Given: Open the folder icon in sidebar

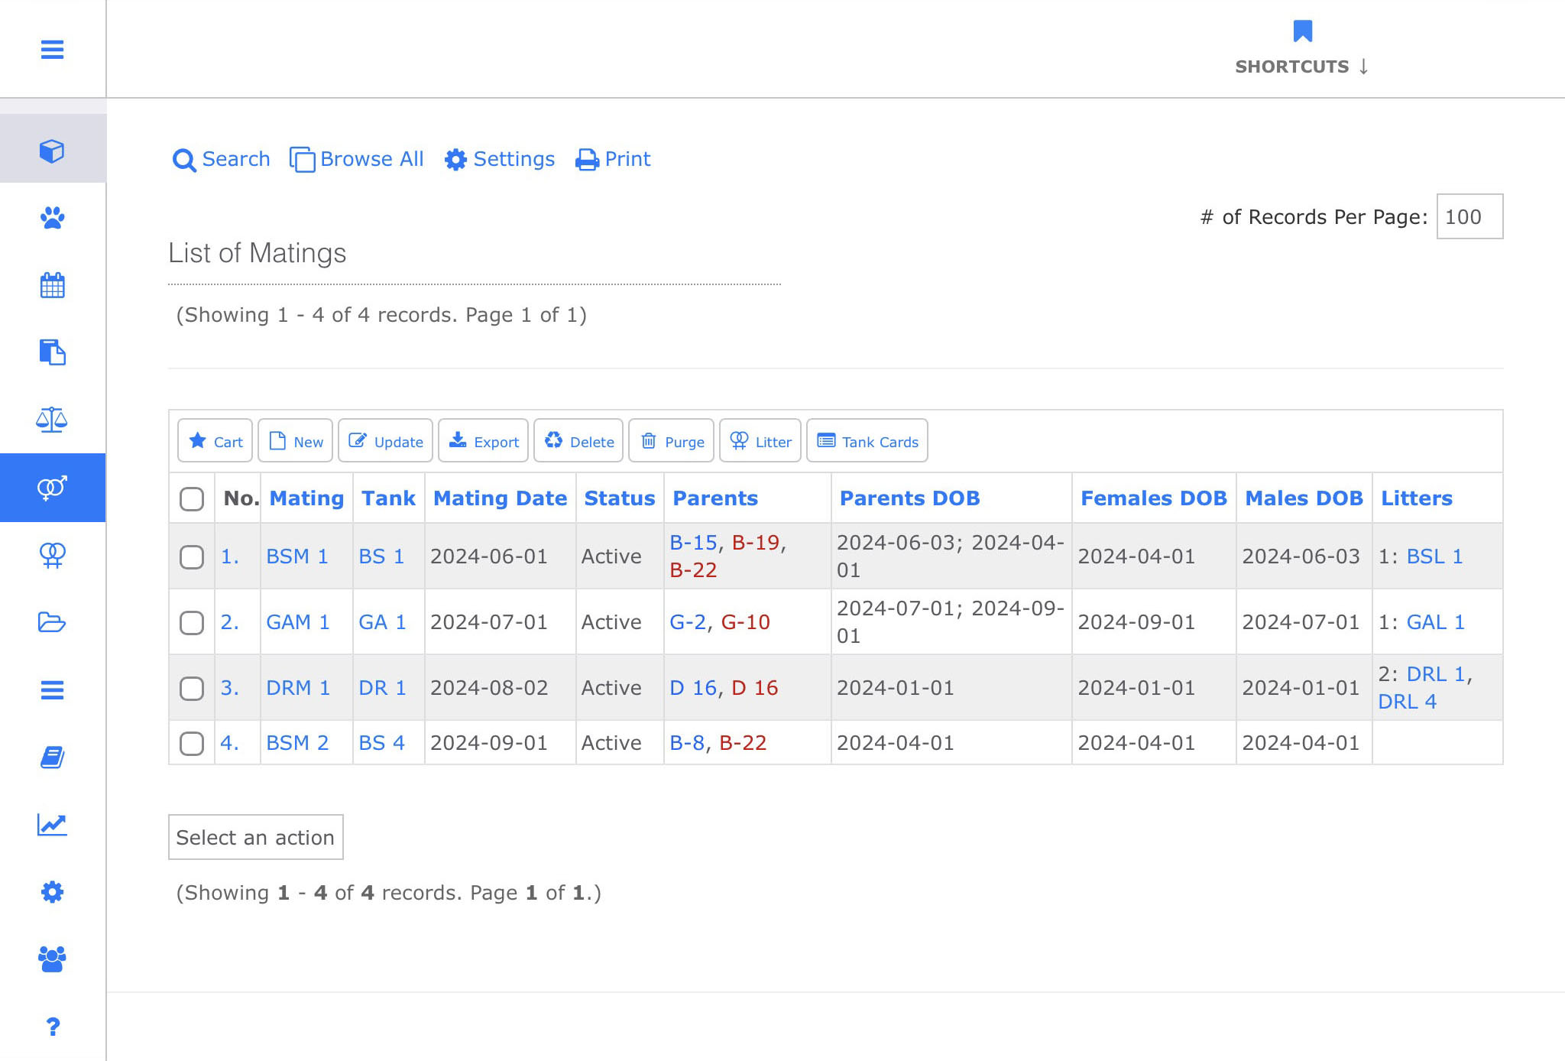Looking at the screenshot, I should [x=52, y=621].
